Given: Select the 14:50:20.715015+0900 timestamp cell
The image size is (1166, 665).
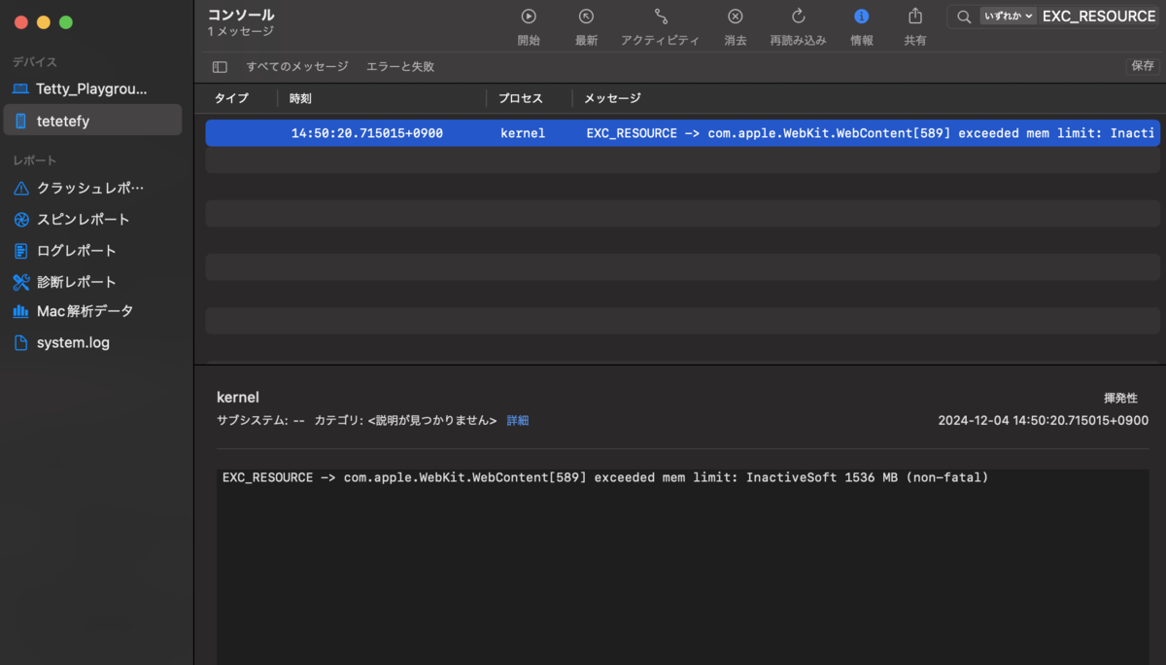Looking at the screenshot, I should pyautogui.click(x=367, y=133).
